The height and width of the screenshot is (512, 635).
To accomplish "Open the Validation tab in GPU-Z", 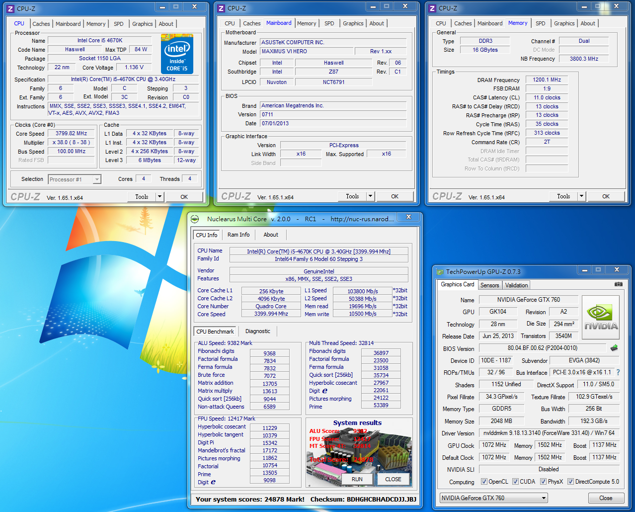I will click(x=517, y=285).
